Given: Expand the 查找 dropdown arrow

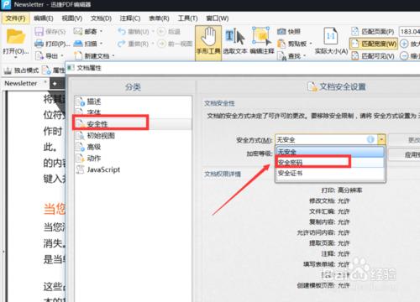Looking at the screenshot, I should point(304,56).
